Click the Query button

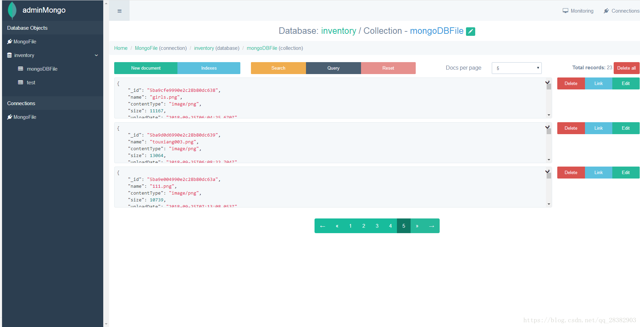click(x=333, y=68)
